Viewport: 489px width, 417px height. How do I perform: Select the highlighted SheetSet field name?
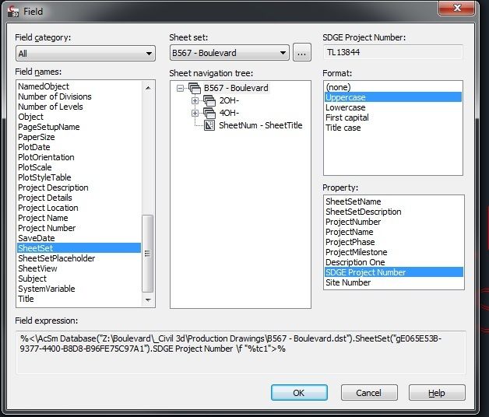pos(79,248)
